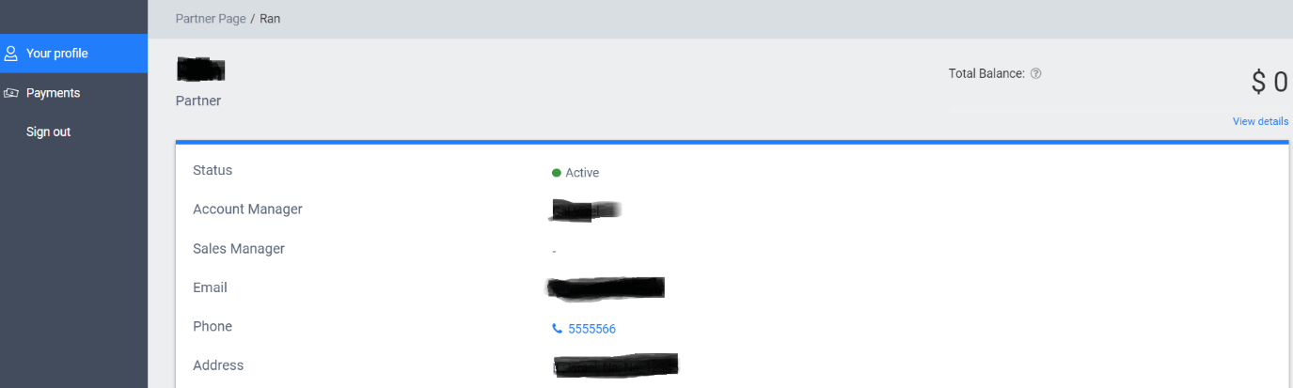The height and width of the screenshot is (388, 1293).
Task: Open the Your profile menu item
Action: pyautogui.click(x=73, y=54)
